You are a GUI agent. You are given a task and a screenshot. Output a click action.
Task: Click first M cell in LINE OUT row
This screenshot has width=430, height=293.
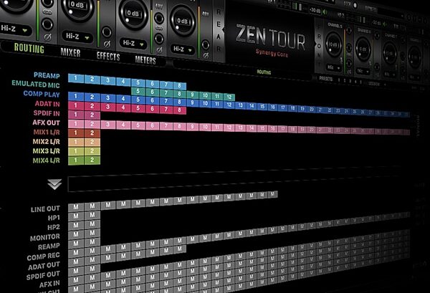point(76,207)
